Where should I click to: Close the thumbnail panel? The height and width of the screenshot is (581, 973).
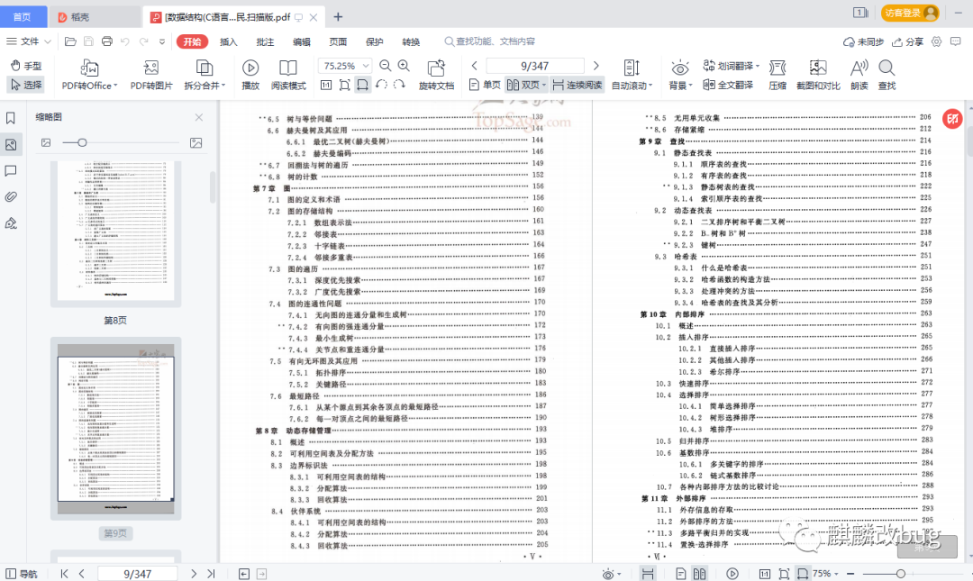pos(198,117)
